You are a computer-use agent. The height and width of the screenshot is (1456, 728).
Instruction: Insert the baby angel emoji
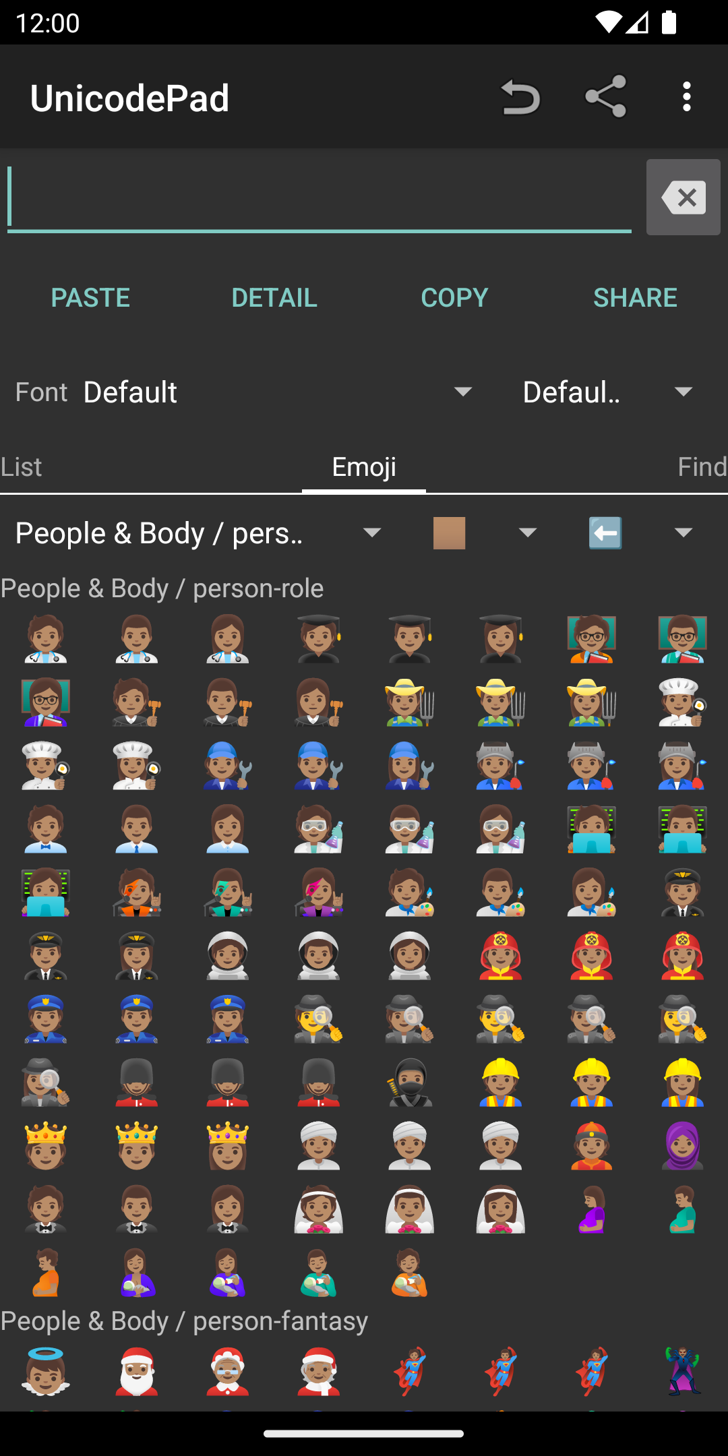45,1371
